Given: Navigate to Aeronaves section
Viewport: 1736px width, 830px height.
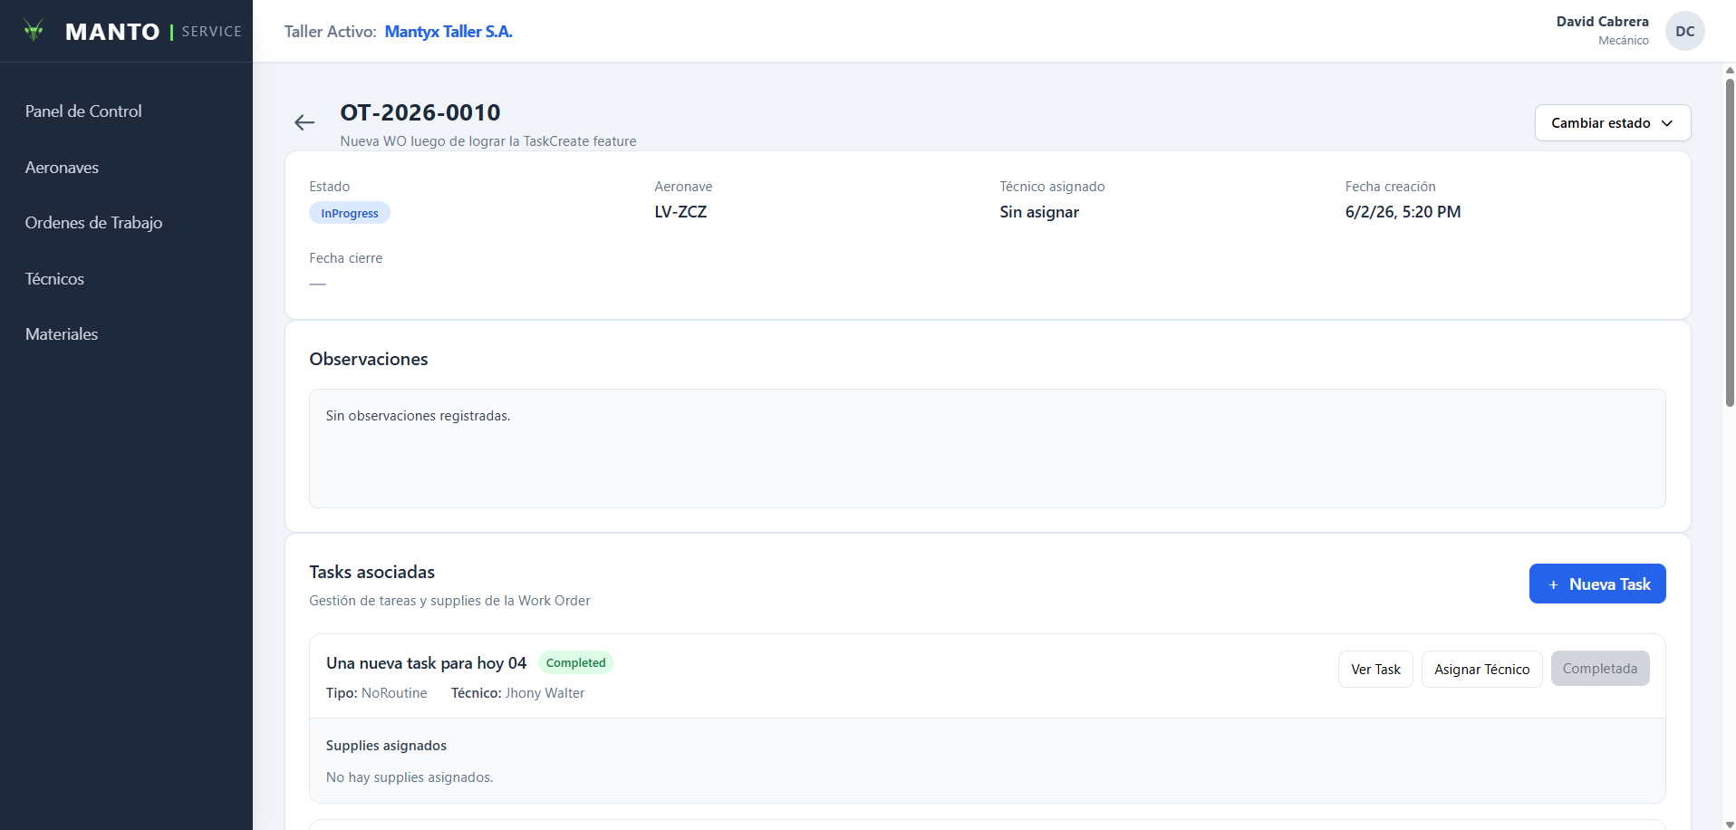Looking at the screenshot, I should click(62, 168).
